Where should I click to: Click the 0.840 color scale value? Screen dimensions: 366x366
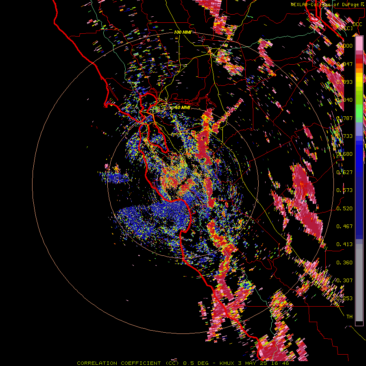(344, 100)
